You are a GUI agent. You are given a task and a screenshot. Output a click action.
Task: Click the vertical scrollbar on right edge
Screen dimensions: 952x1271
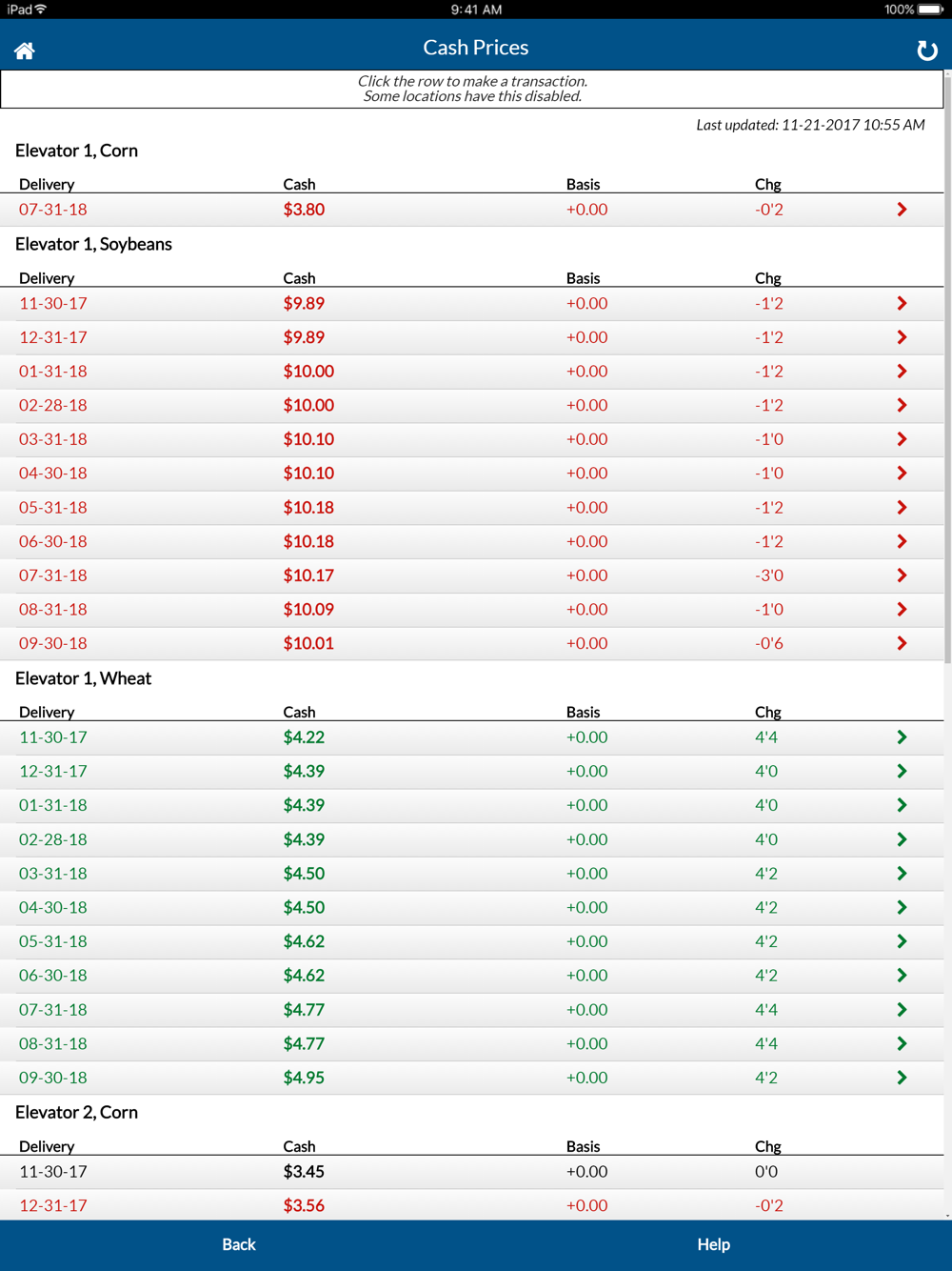947,372
